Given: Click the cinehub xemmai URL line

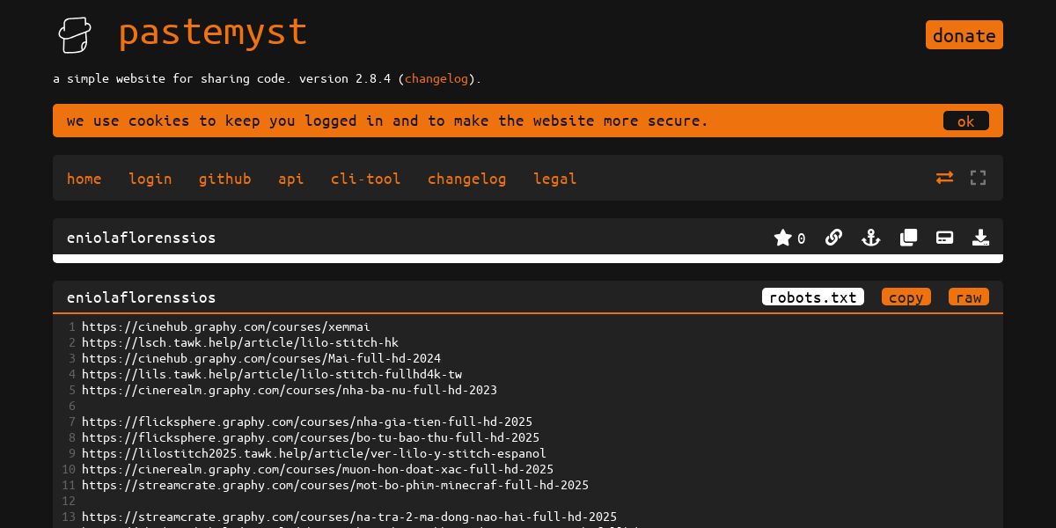Looking at the screenshot, I should pyautogui.click(x=226, y=326).
